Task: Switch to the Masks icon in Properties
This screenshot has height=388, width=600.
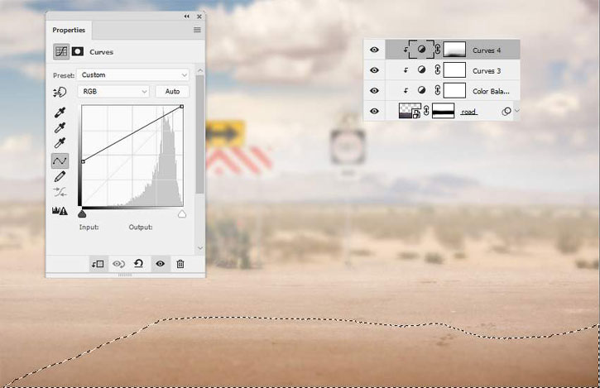Action: [x=77, y=51]
